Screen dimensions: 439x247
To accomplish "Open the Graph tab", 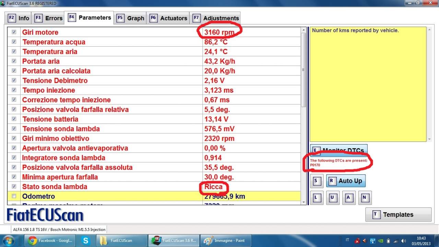I will pyautogui.click(x=131, y=18).
